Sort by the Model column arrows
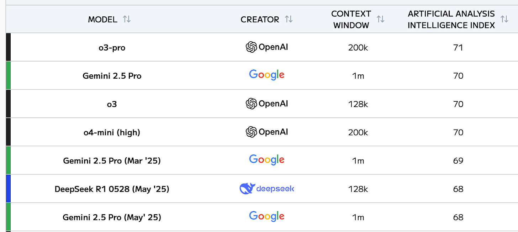518x232 pixels. pos(127,19)
